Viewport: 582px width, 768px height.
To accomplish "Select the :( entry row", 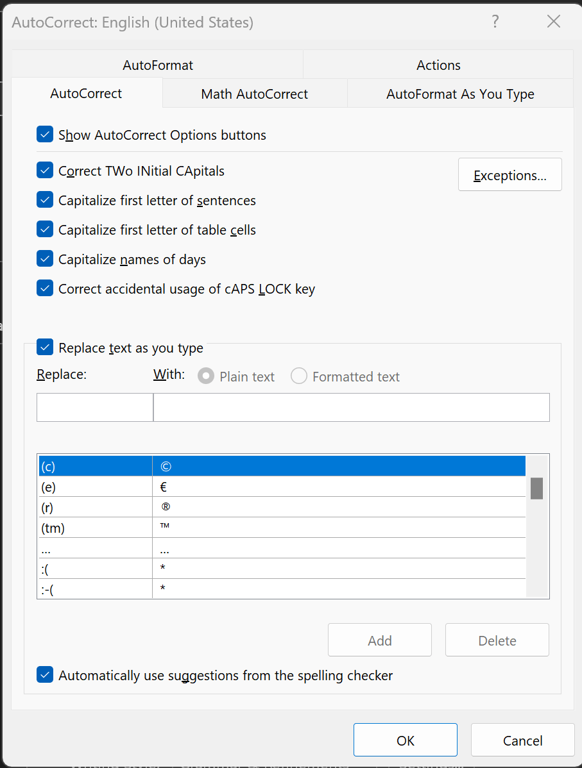I will 282,569.
